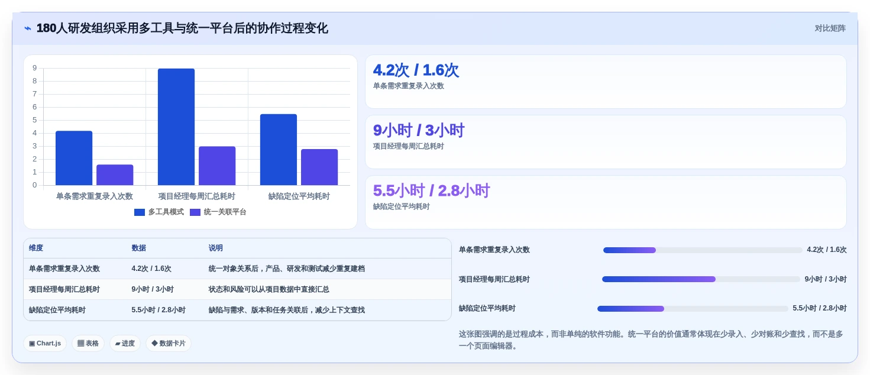The width and height of the screenshot is (870, 375).
Task: Click table cell 5.5小时 / 2.8小时
Action: pyautogui.click(x=159, y=310)
